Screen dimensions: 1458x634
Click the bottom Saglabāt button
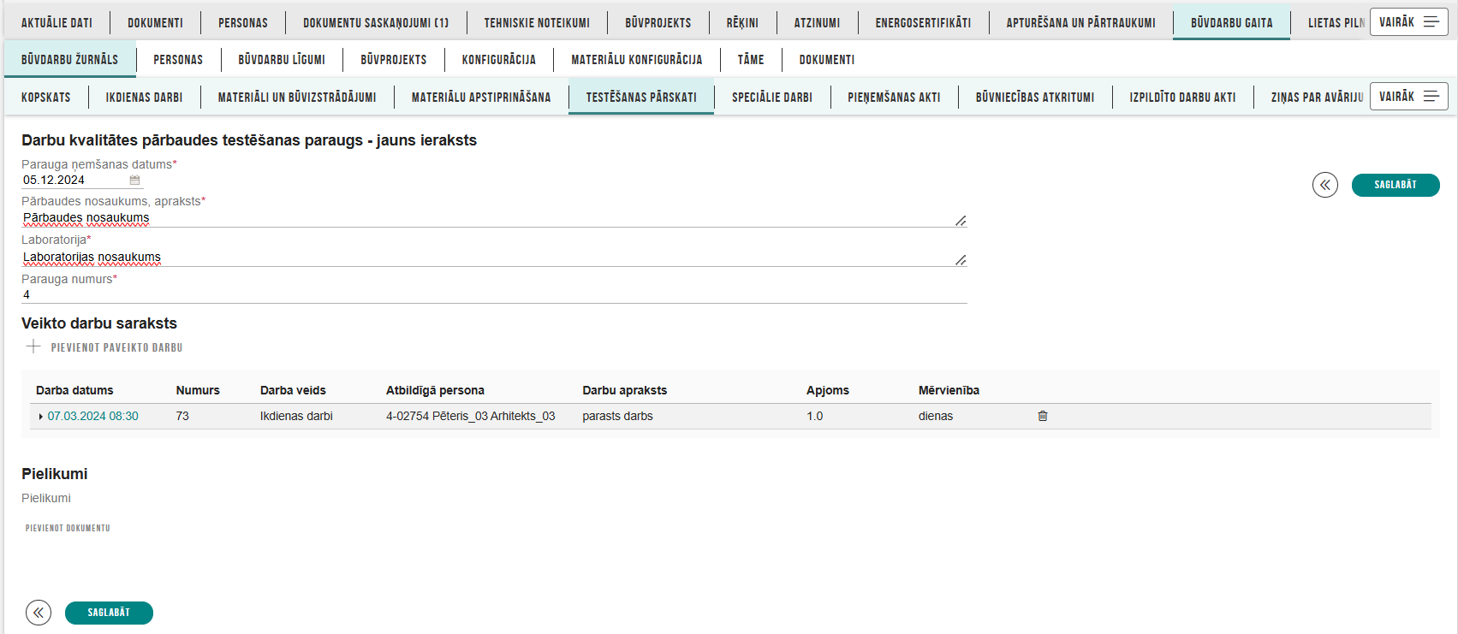pos(109,613)
